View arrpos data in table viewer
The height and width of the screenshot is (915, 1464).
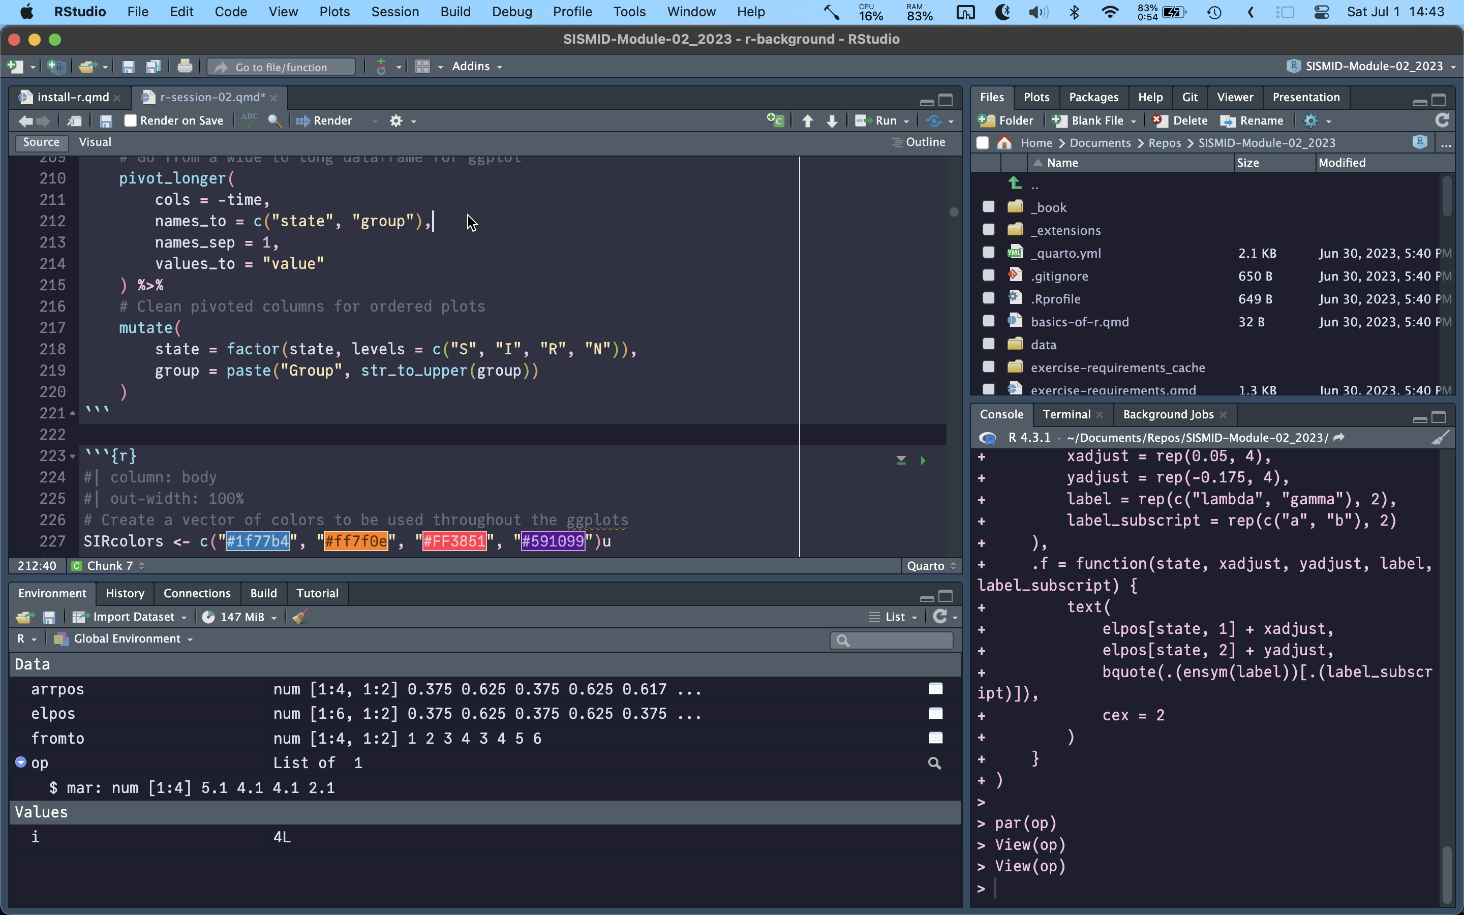[935, 689]
